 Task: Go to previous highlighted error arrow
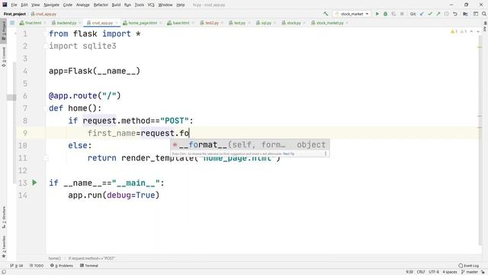point(471,32)
